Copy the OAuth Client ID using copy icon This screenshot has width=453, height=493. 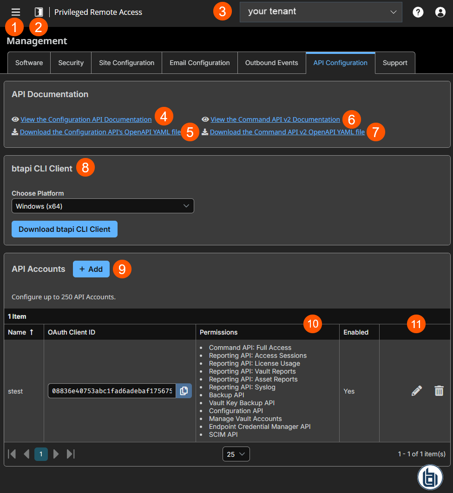[184, 391]
